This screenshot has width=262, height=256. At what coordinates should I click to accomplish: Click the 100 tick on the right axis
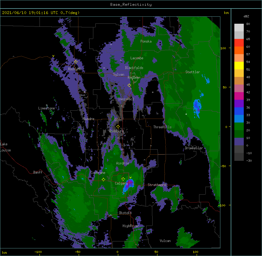[223, 48]
